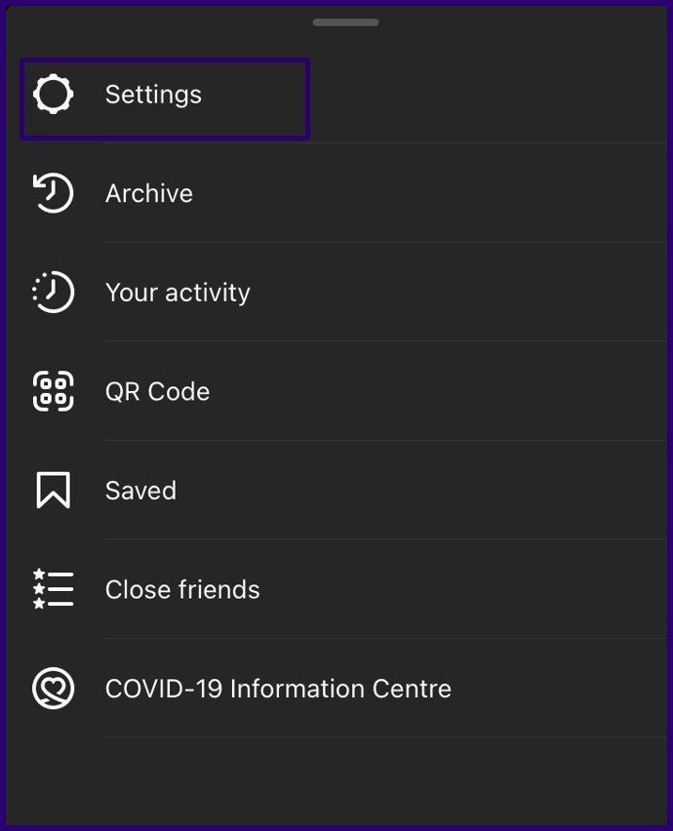Open Close friends list label
The width and height of the screenshot is (673, 831).
point(182,590)
